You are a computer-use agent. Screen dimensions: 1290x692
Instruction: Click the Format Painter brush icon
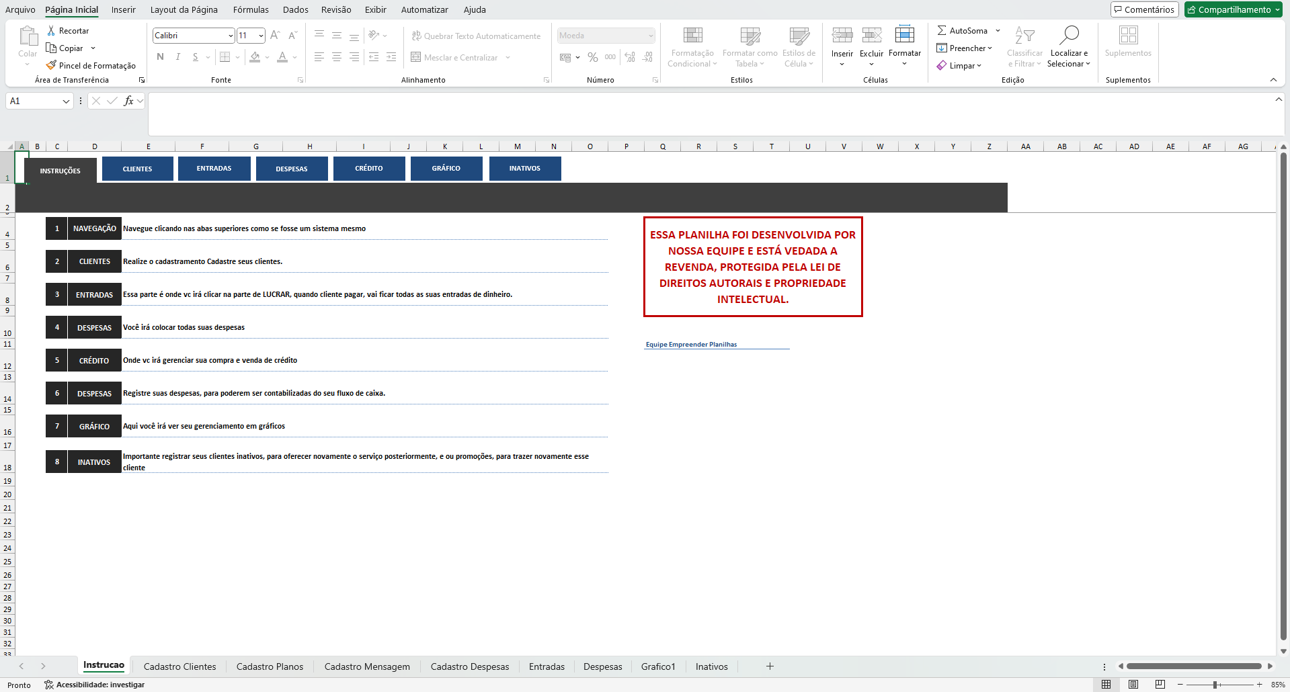[x=51, y=65]
